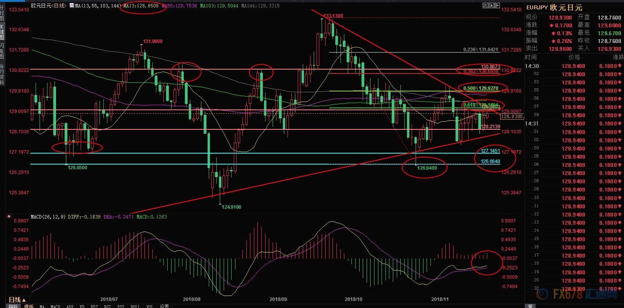Click the MA103:129.5044 value

pyautogui.click(x=219, y=6)
